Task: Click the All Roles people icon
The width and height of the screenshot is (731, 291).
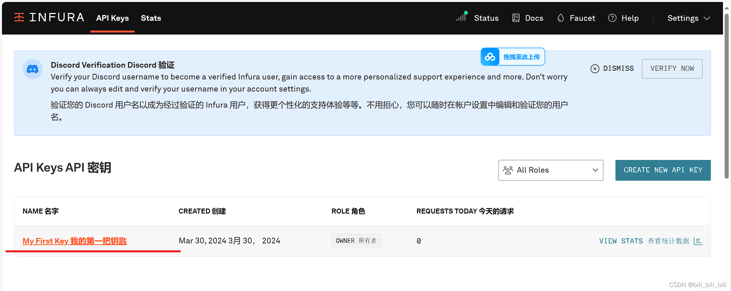Action: (508, 170)
